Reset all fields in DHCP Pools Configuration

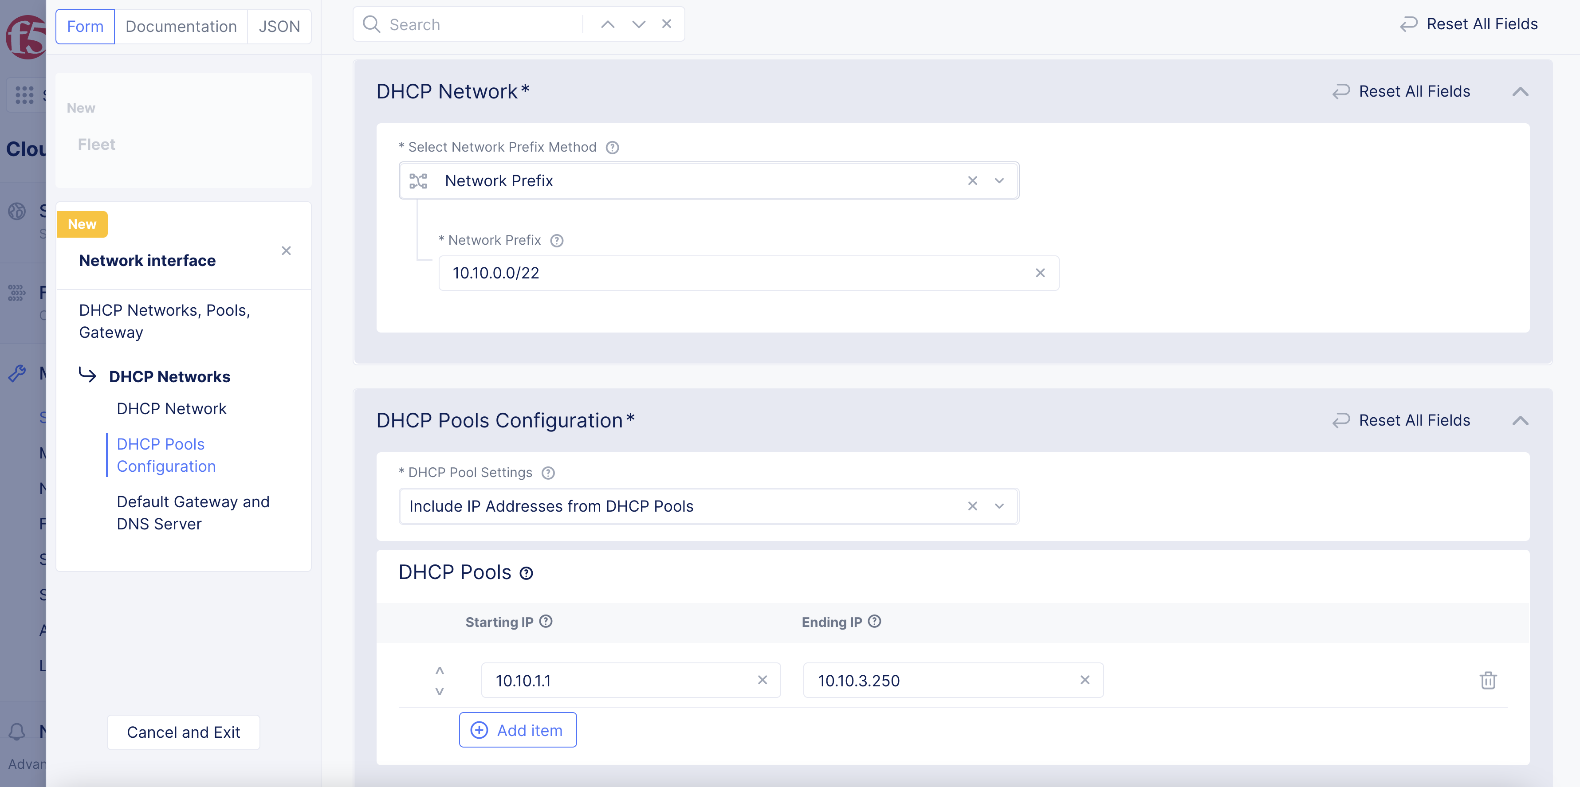(1402, 420)
